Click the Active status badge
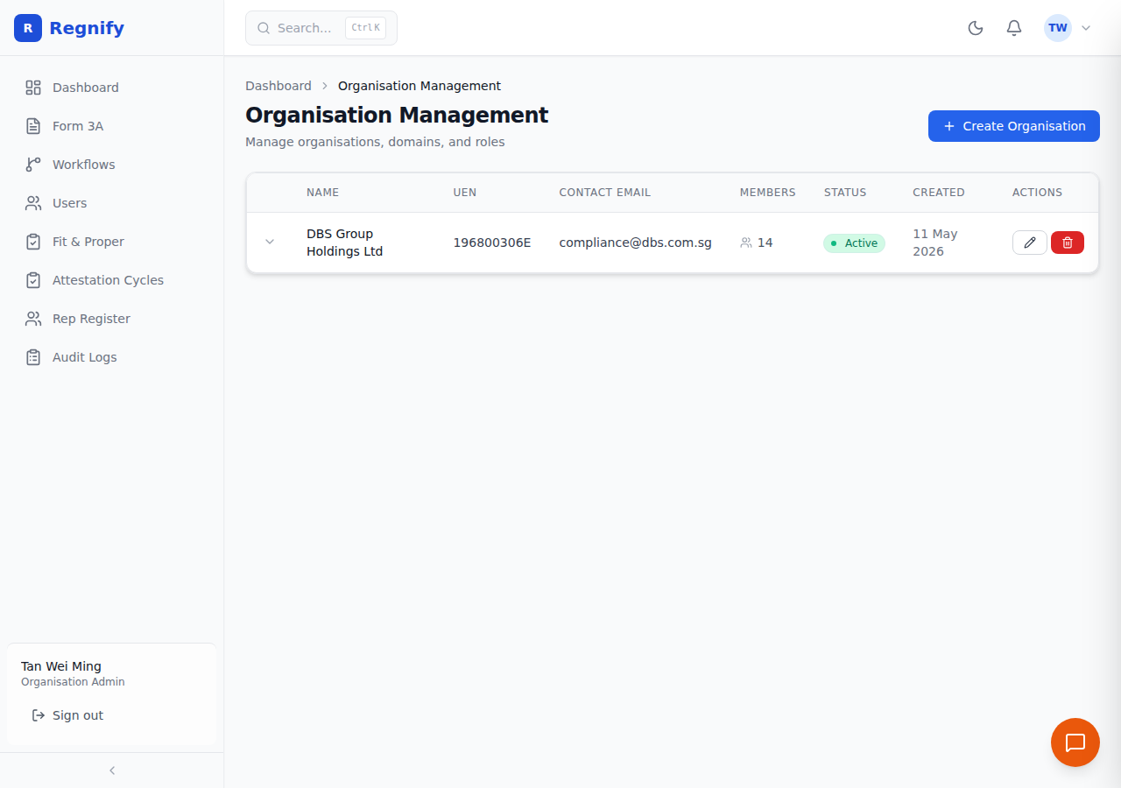The width and height of the screenshot is (1121, 788). coord(854,243)
